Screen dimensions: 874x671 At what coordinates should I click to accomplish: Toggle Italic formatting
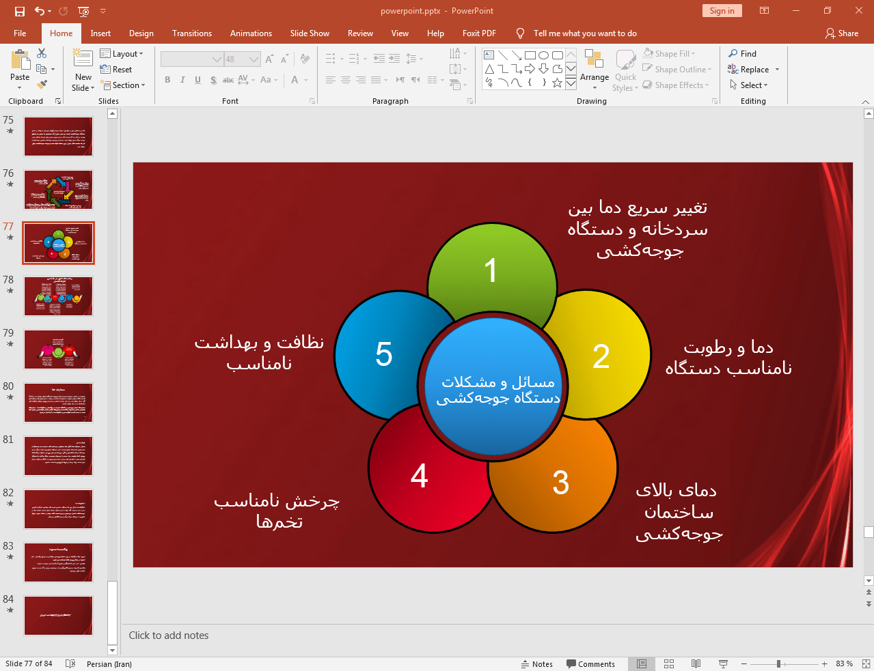pos(182,80)
